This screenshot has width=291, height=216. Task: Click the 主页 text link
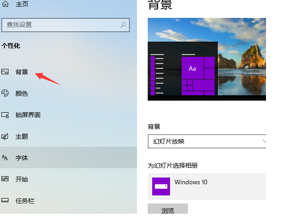click(22, 4)
